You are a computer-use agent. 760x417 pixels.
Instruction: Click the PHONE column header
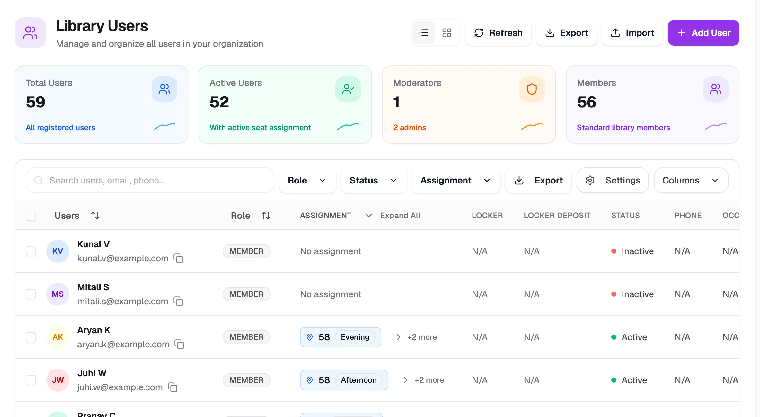click(x=688, y=216)
